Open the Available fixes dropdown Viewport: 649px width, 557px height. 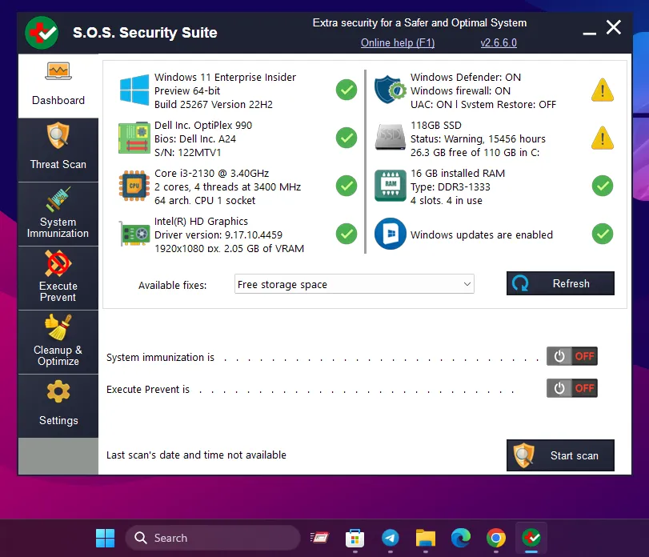355,284
